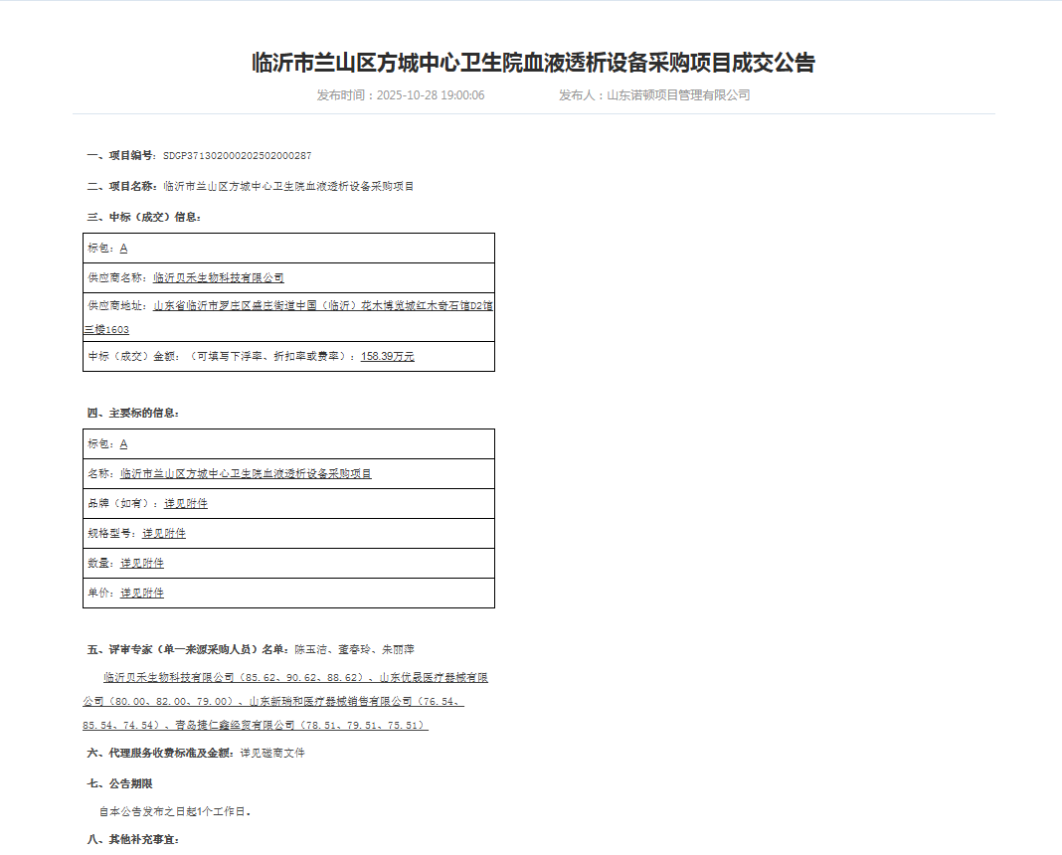Click the reviewer names 陈玉洁、董春玲、朱丽萍
This screenshot has height=855, width=1062.
point(354,650)
